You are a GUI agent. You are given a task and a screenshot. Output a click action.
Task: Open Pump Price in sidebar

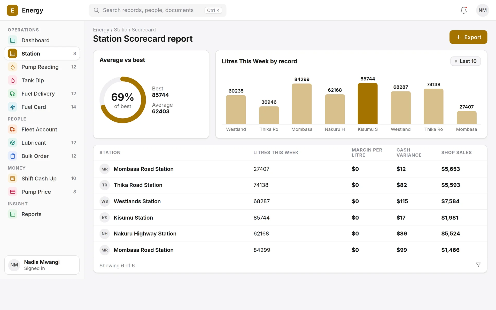(42, 192)
